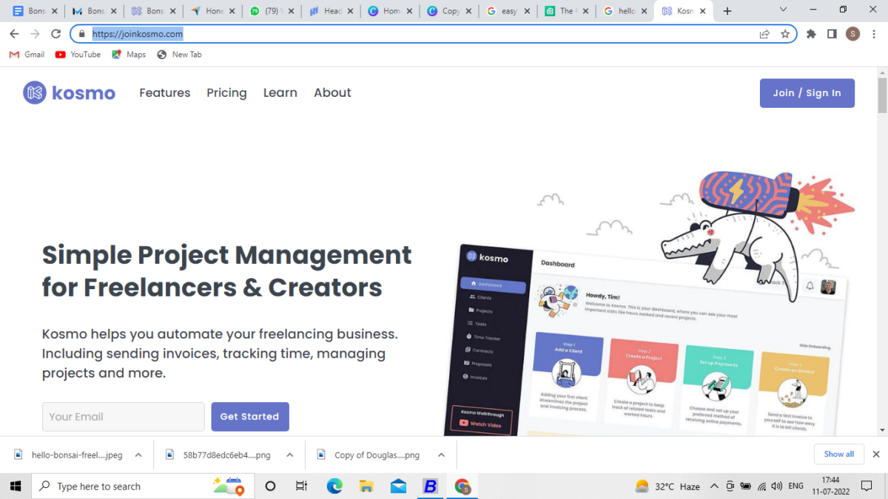Select Dashboard in the sidebar preview
This screenshot has height=499, width=888.
tap(488, 285)
